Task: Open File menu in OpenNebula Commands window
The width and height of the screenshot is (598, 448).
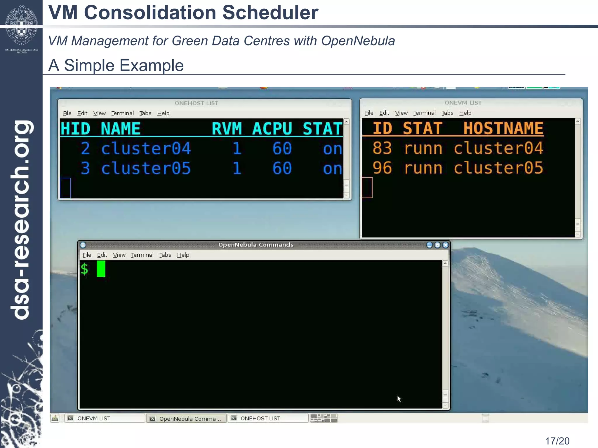Action: click(x=87, y=255)
